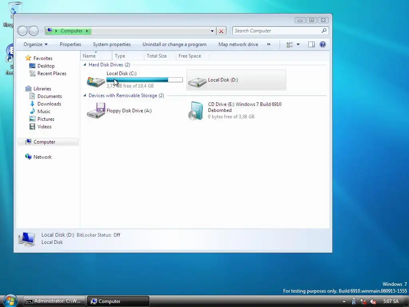Click the computer icon in address bar
The height and width of the screenshot is (307, 409).
click(49, 31)
